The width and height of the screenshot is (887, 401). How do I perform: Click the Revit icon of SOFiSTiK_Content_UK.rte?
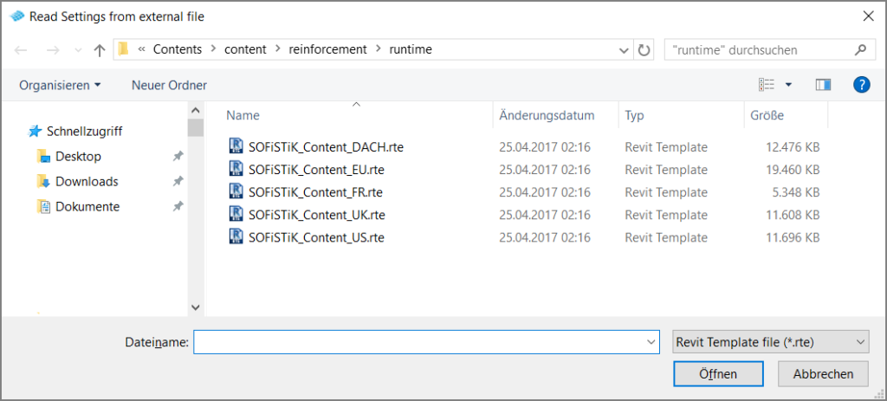tap(236, 214)
